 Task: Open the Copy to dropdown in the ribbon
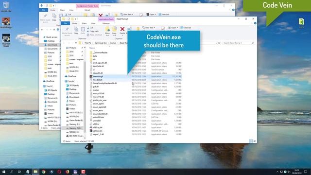114,31
